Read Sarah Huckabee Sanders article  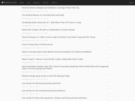click(x=65, y=68)
